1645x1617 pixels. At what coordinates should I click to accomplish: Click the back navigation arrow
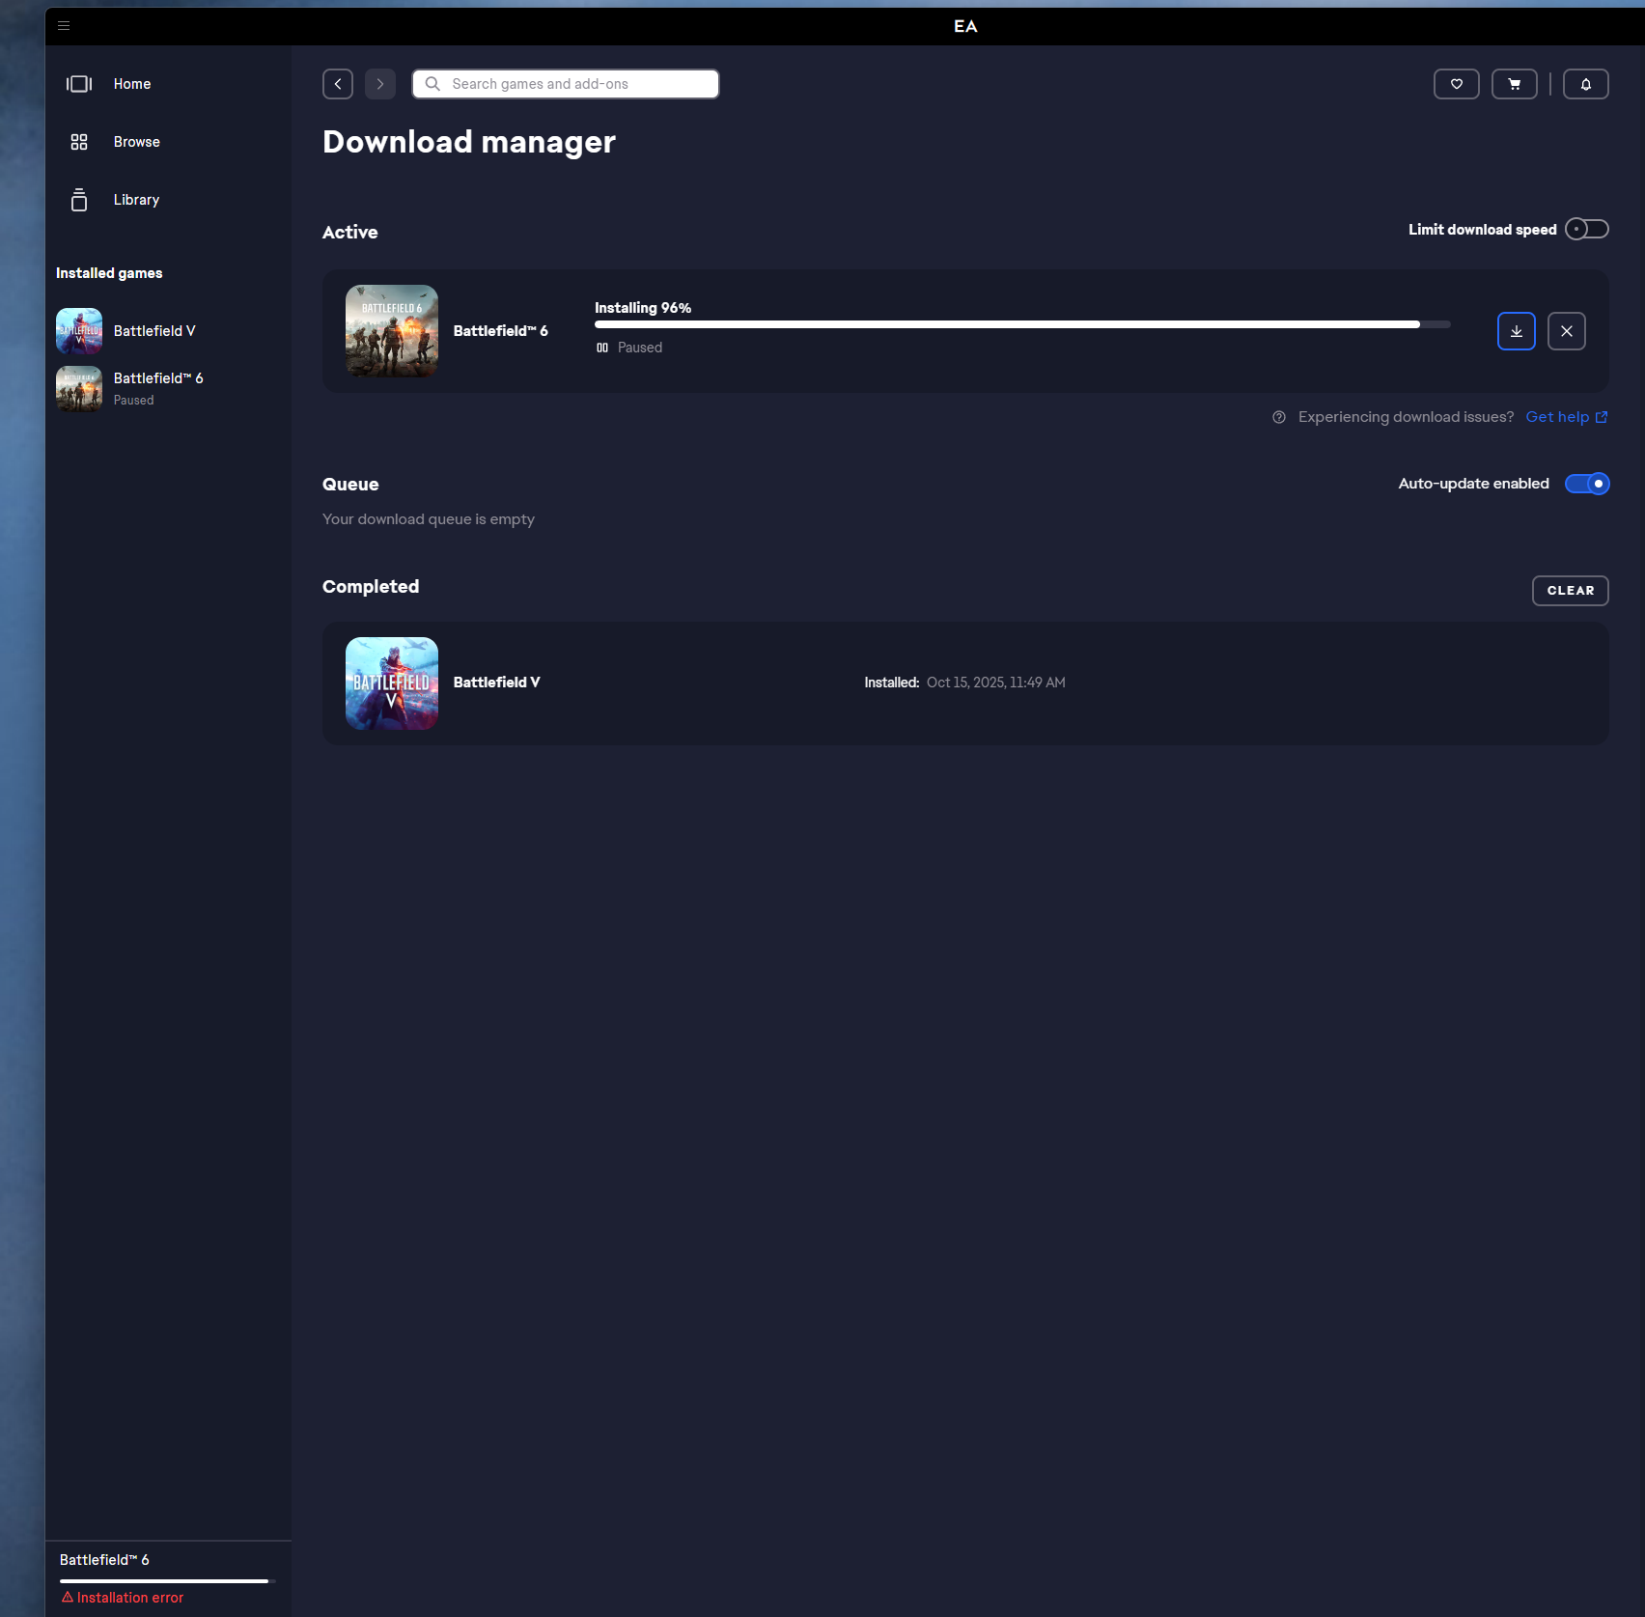click(338, 84)
